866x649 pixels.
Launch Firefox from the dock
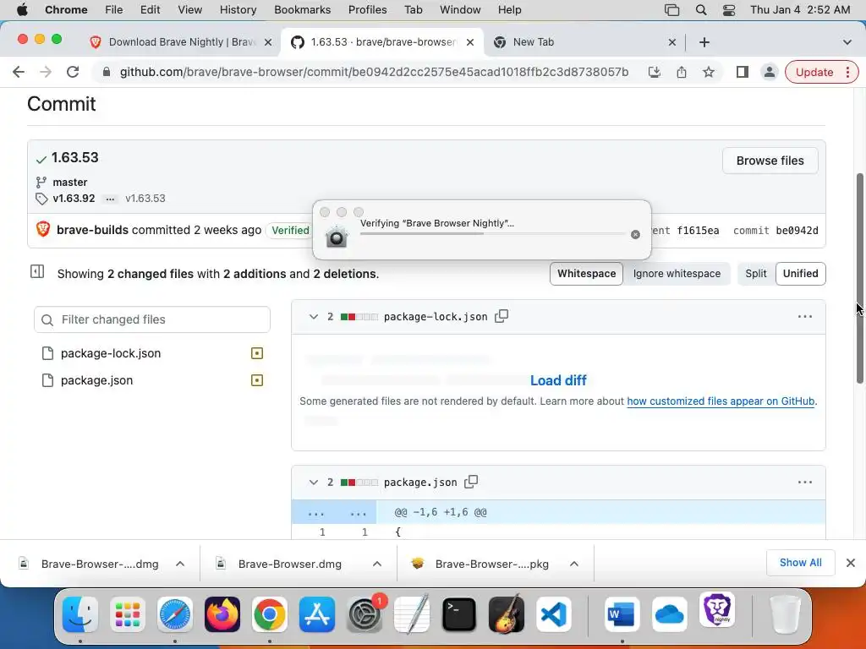222,614
